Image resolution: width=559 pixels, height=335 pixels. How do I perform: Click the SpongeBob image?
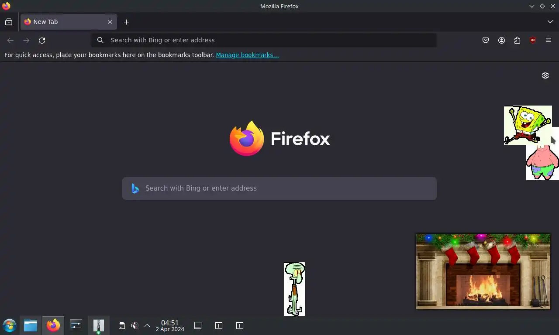coord(528,125)
